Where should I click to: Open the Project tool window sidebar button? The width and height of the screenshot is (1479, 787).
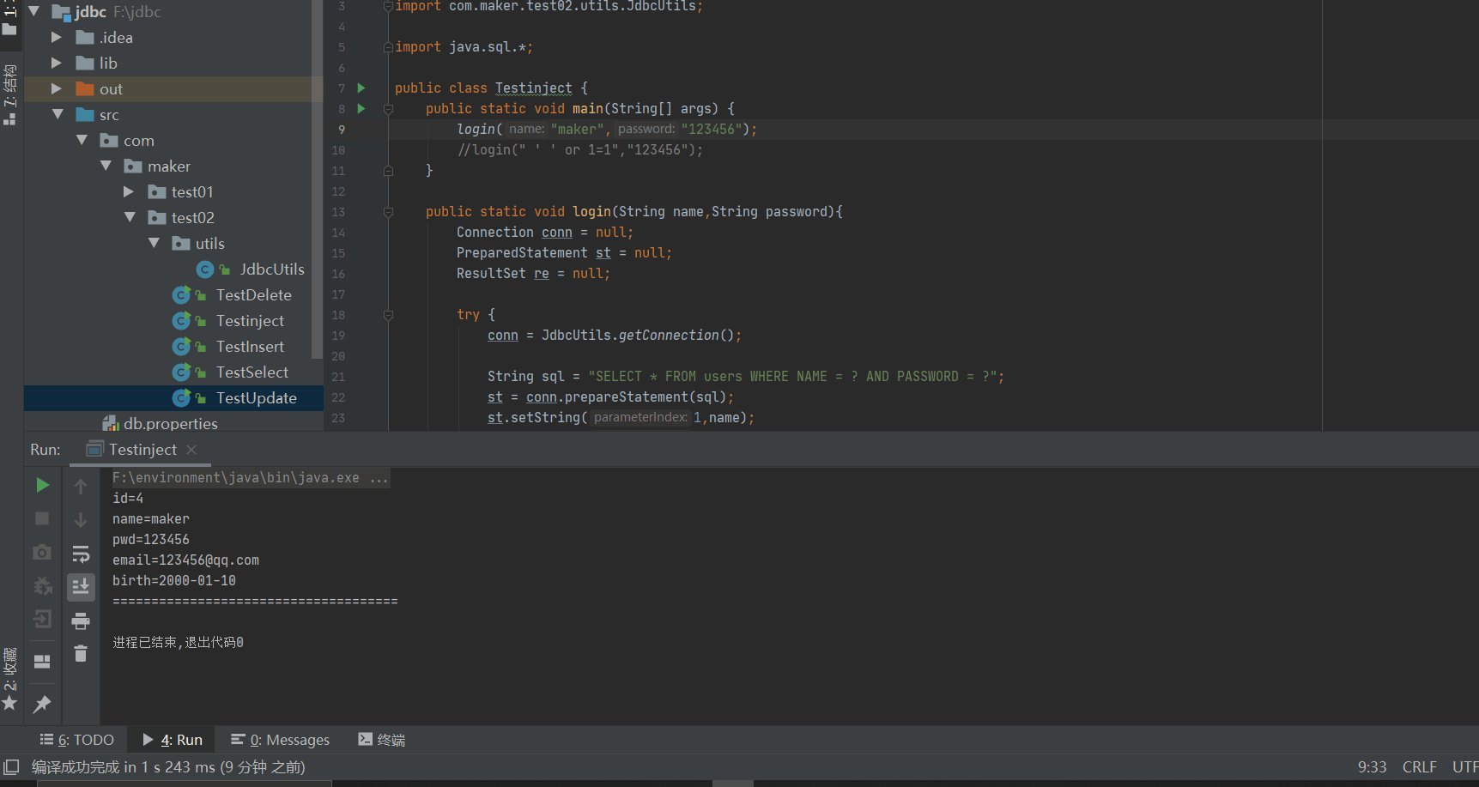click(x=10, y=19)
